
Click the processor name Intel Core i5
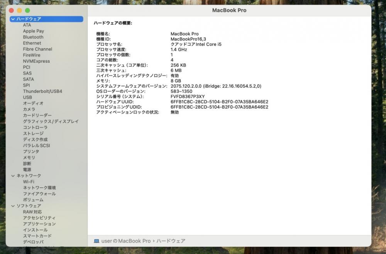[x=196, y=44]
